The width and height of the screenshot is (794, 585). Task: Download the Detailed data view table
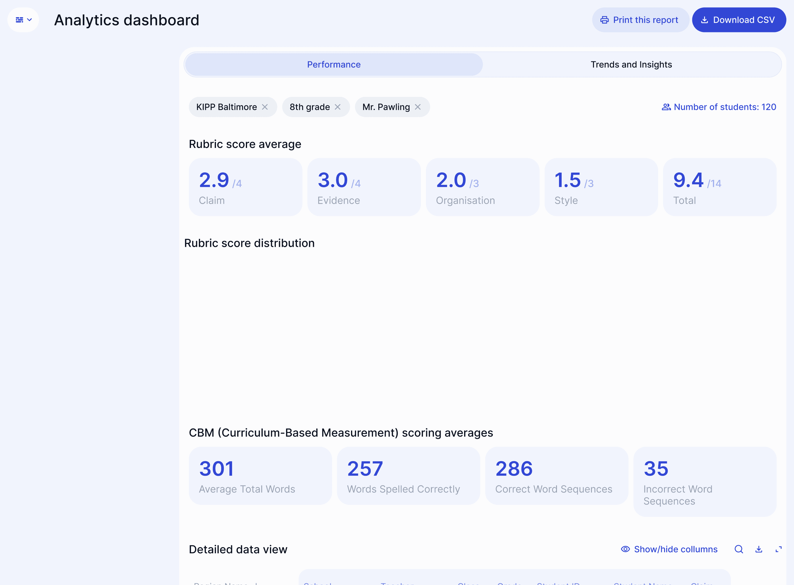[x=759, y=549]
